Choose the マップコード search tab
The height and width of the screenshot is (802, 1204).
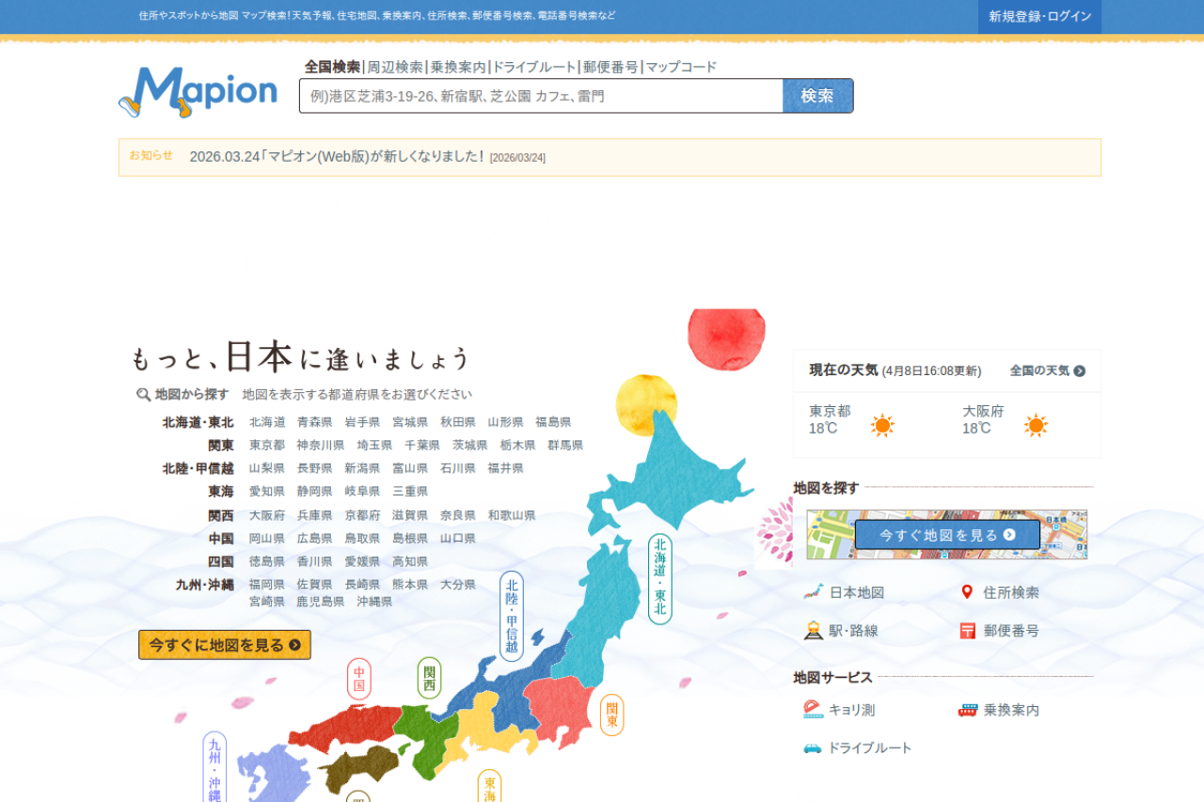(681, 67)
